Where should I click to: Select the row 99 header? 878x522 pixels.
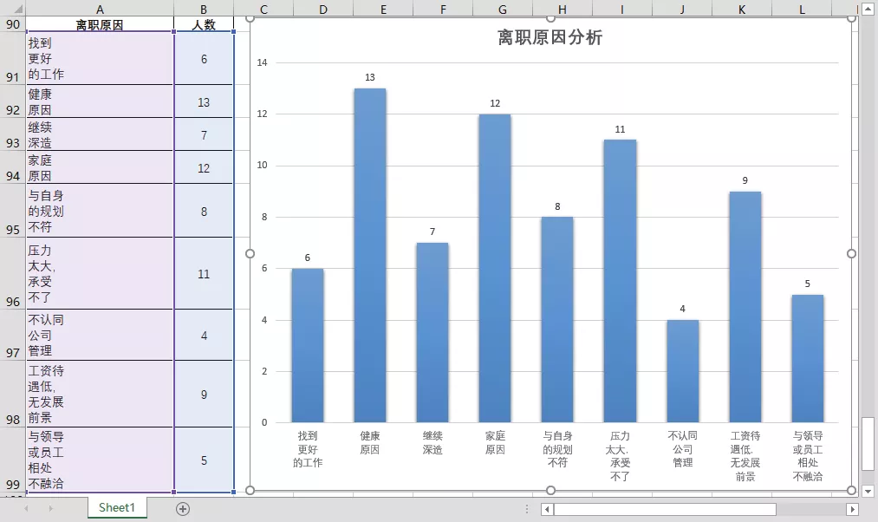[x=12, y=460]
